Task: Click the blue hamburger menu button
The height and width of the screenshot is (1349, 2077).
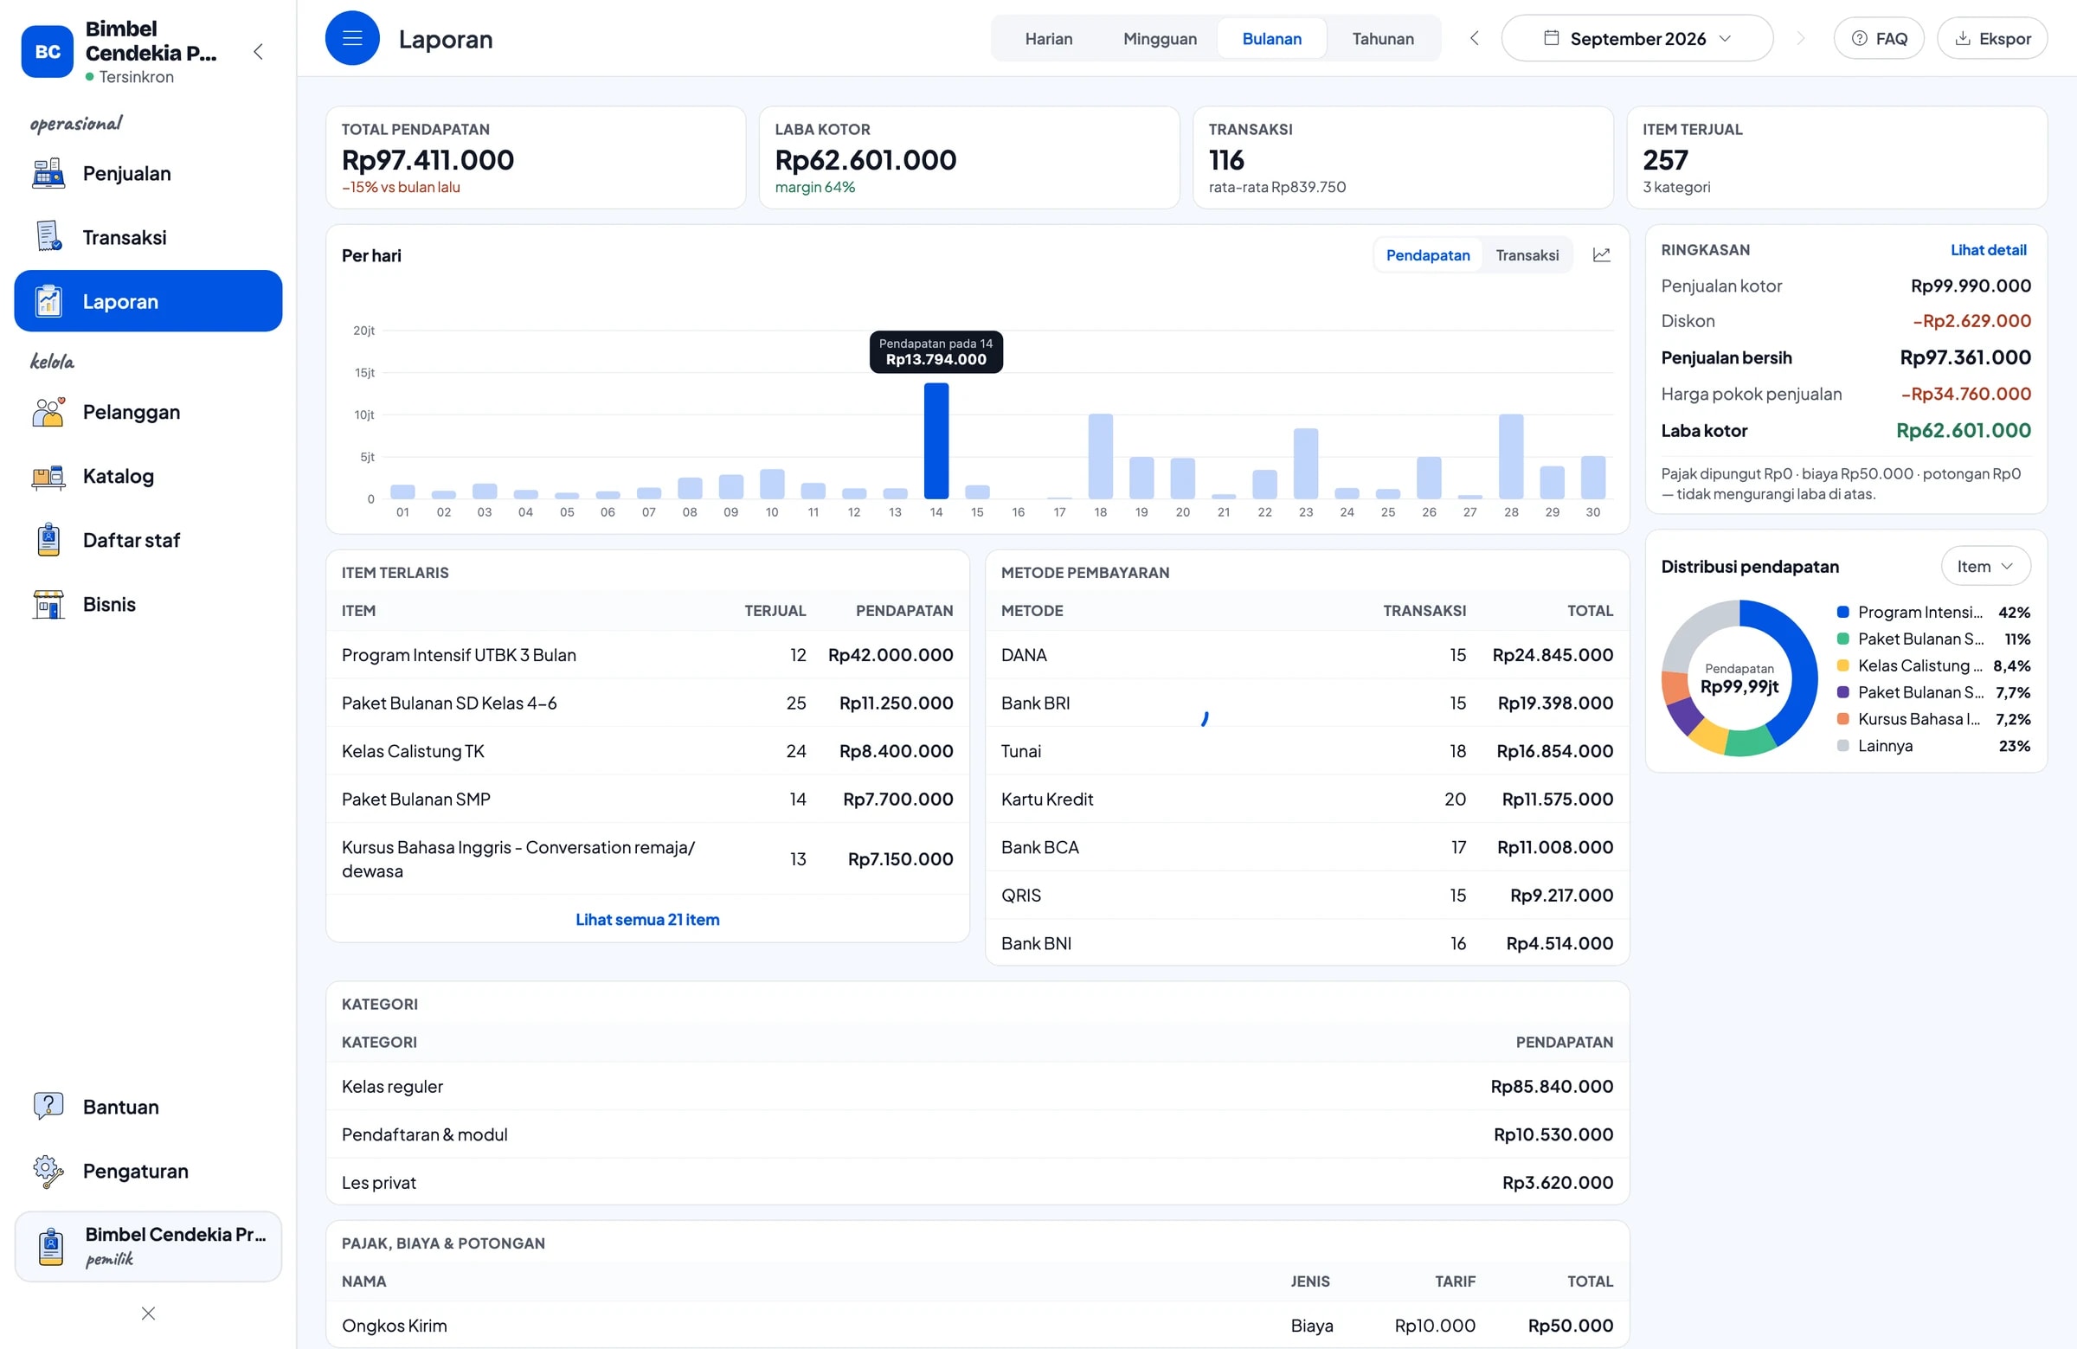Action: (352, 38)
